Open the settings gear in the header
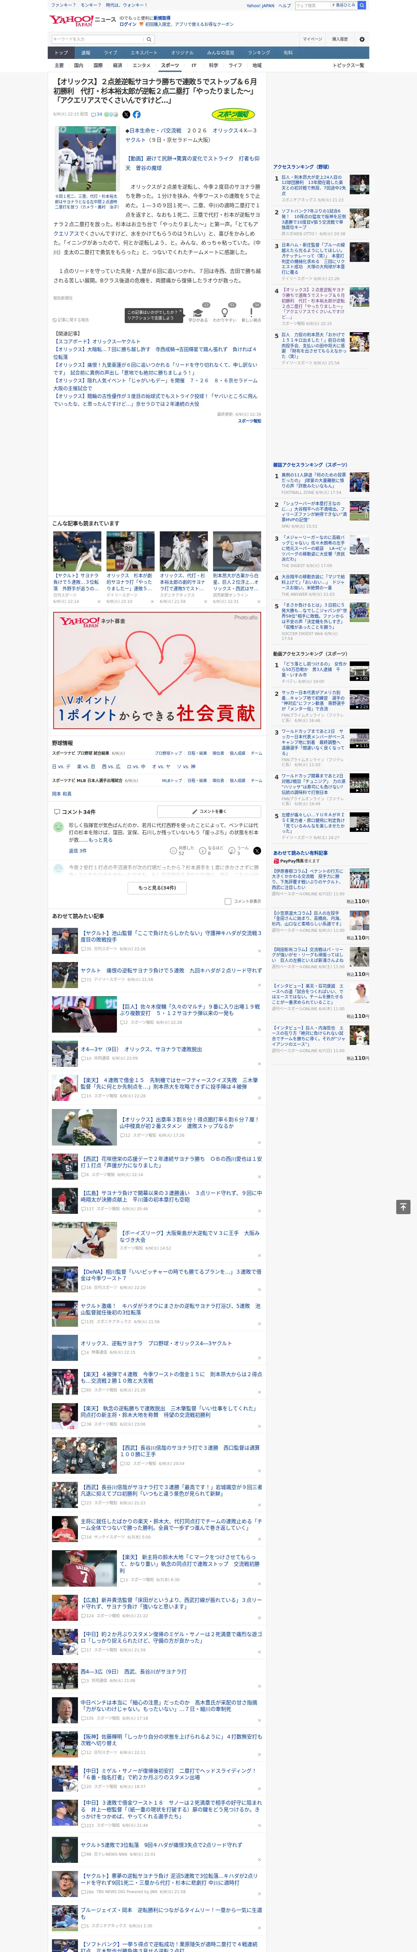 pyautogui.click(x=362, y=39)
